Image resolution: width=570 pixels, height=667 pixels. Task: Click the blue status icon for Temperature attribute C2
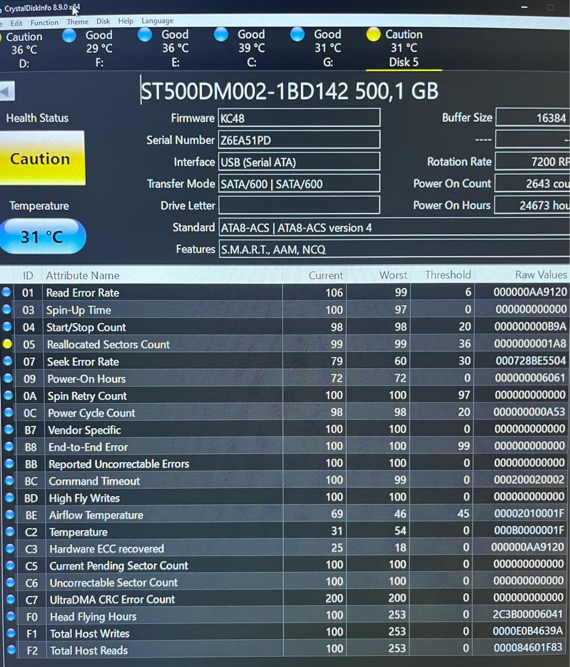(10, 531)
